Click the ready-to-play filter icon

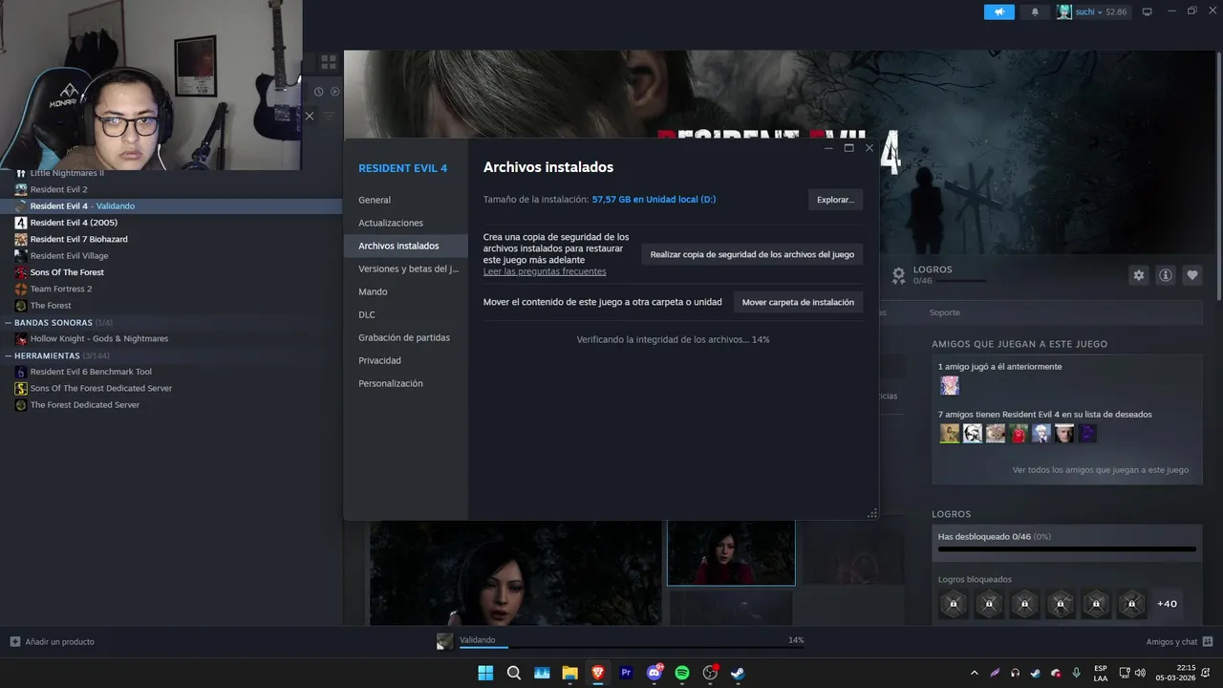tap(335, 92)
